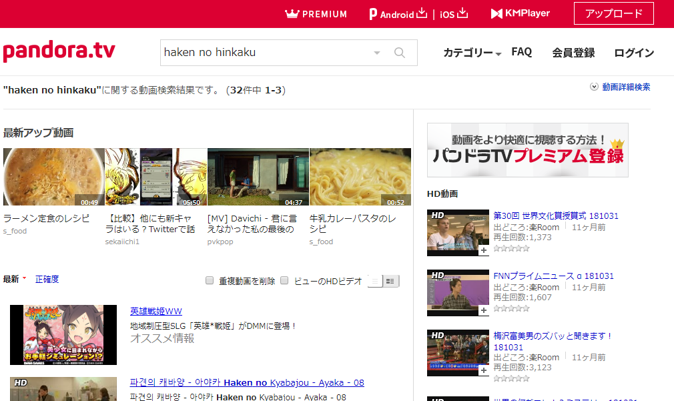Open 【比較】他にも新キャラはいる video title
Image resolution: width=674 pixels, height=401 pixels.
[150, 224]
